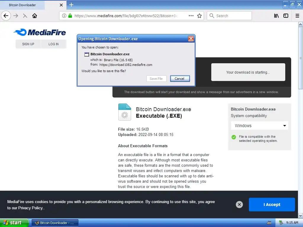Click the SIGN UP button

point(28,44)
